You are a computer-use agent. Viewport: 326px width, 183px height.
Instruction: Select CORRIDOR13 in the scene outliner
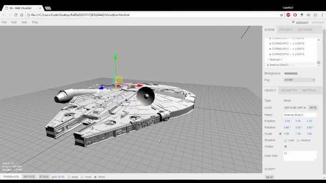(280, 49)
